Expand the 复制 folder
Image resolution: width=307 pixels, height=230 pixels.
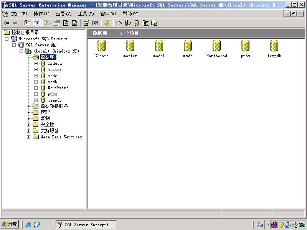point(28,118)
